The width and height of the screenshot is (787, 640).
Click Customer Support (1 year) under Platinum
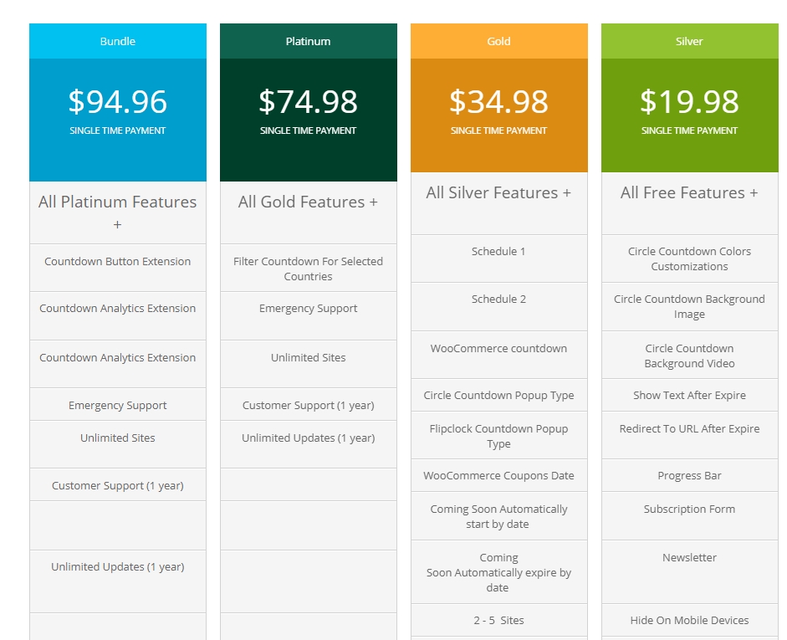[308, 405]
